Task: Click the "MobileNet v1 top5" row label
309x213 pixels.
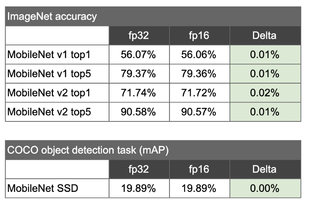Action: [x=49, y=74]
